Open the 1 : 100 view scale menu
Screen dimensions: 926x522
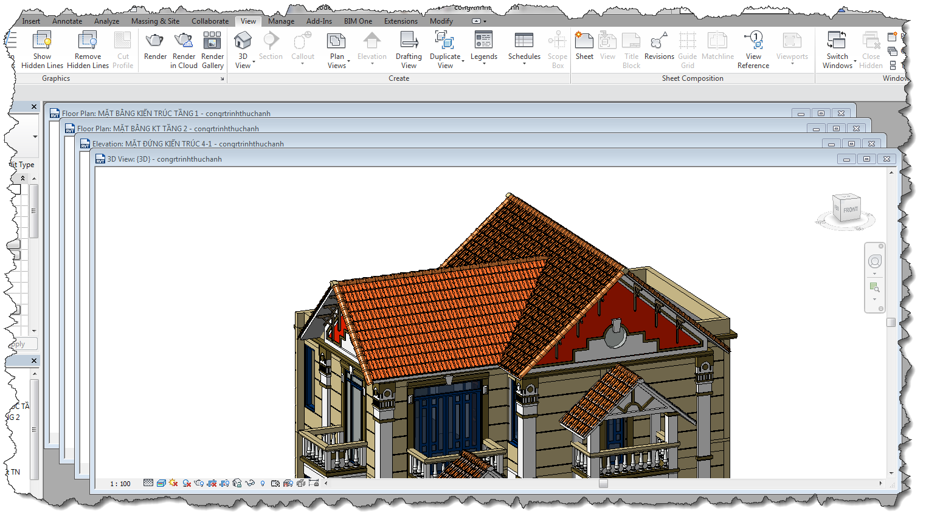[120, 484]
